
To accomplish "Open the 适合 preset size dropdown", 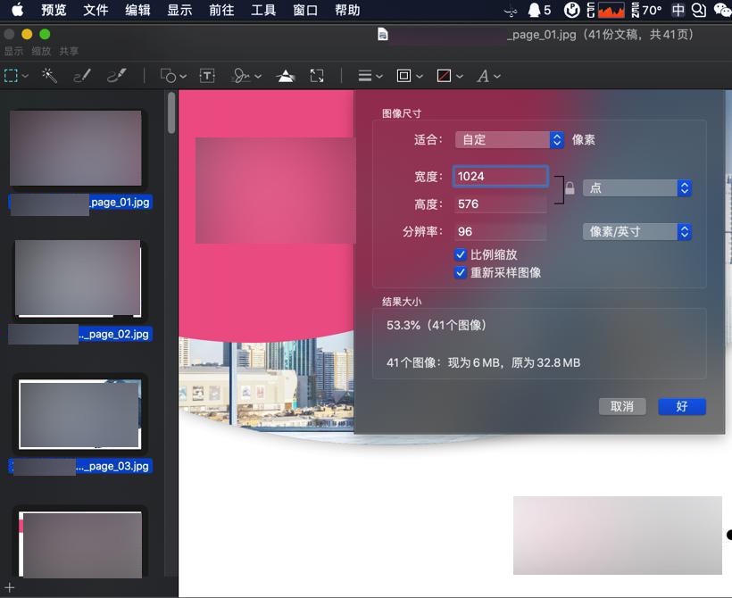I will tap(510, 139).
